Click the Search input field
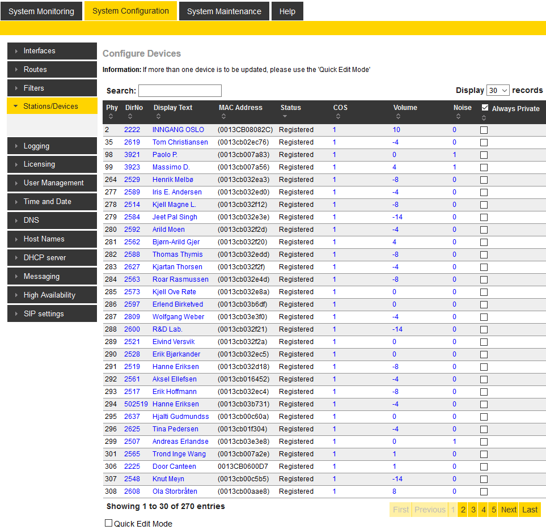This screenshot has width=546, height=530. pyautogui.click(x=180, y=91)
